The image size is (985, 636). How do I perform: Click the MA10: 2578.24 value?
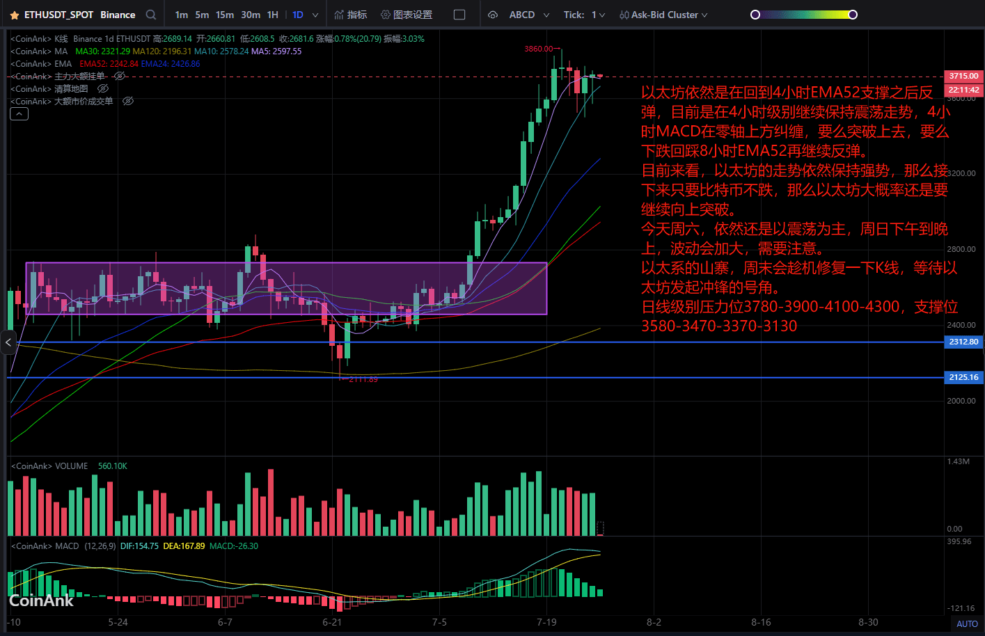(x=221, y=51)
